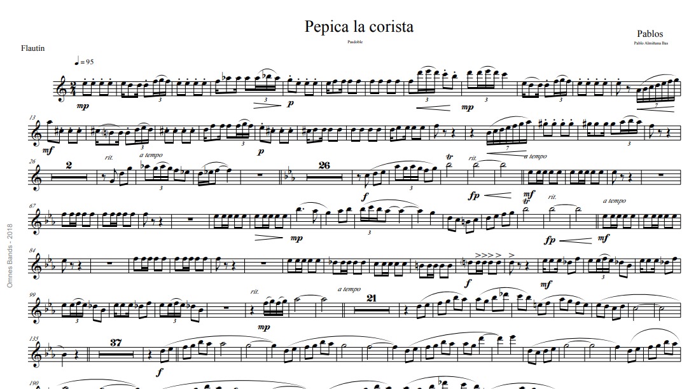Click the vertical 'Omnes Bands - 2018' text
This screenshot has width=696, height=389.
tap(10, 256)
